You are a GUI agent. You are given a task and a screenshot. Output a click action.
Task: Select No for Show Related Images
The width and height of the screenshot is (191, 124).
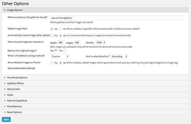pos(61,63)
